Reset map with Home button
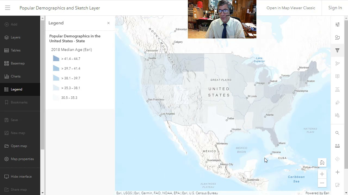This screenshot has width=348, height=195. 322,163
